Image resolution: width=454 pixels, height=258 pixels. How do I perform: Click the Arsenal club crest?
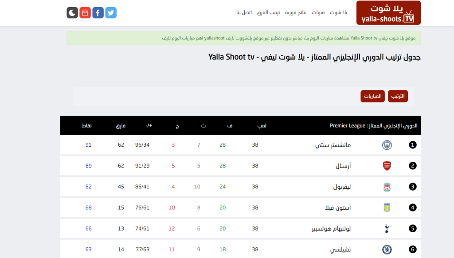pos(387,166)
